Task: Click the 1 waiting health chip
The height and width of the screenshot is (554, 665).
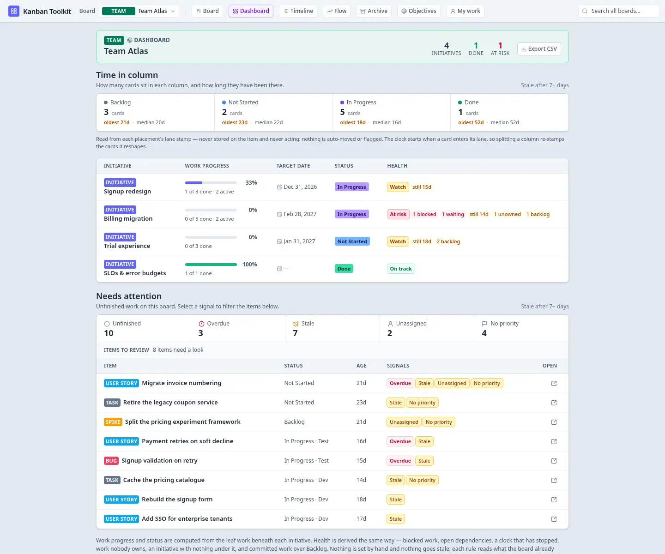Action: [453, 214]
